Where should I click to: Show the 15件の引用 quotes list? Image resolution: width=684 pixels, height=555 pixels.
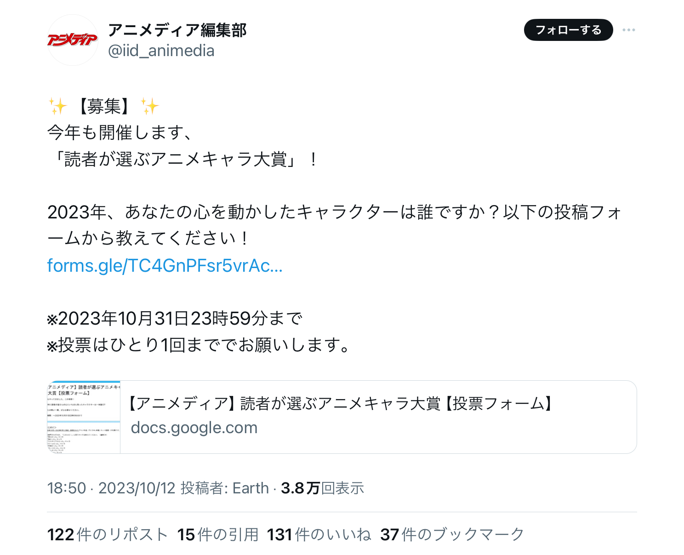tap(218, 534)
